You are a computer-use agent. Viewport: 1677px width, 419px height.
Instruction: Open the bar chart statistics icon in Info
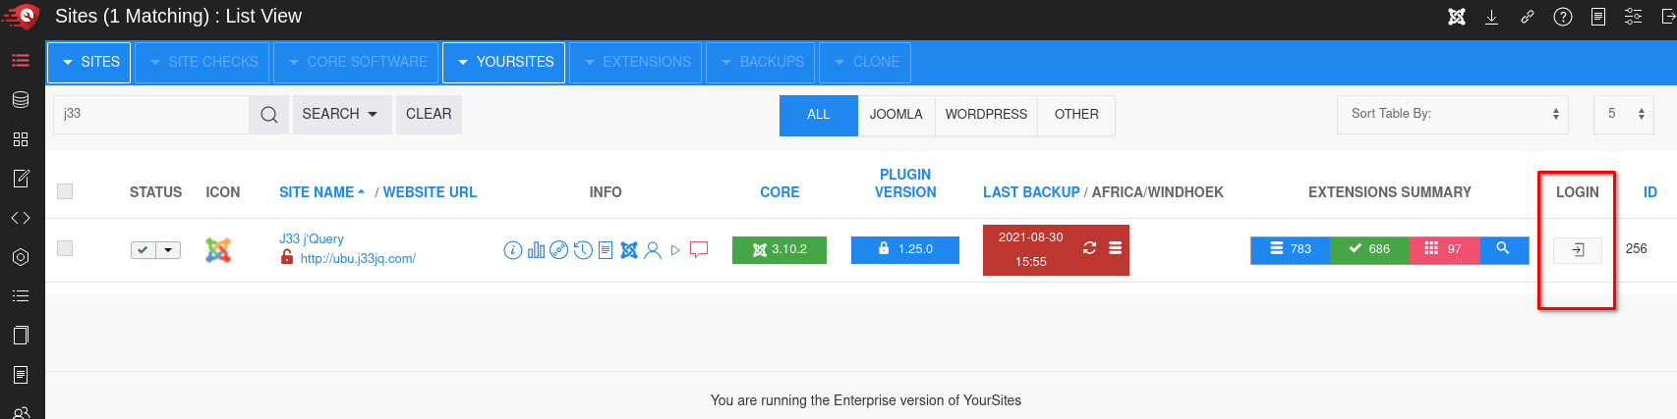coord(536,250)
